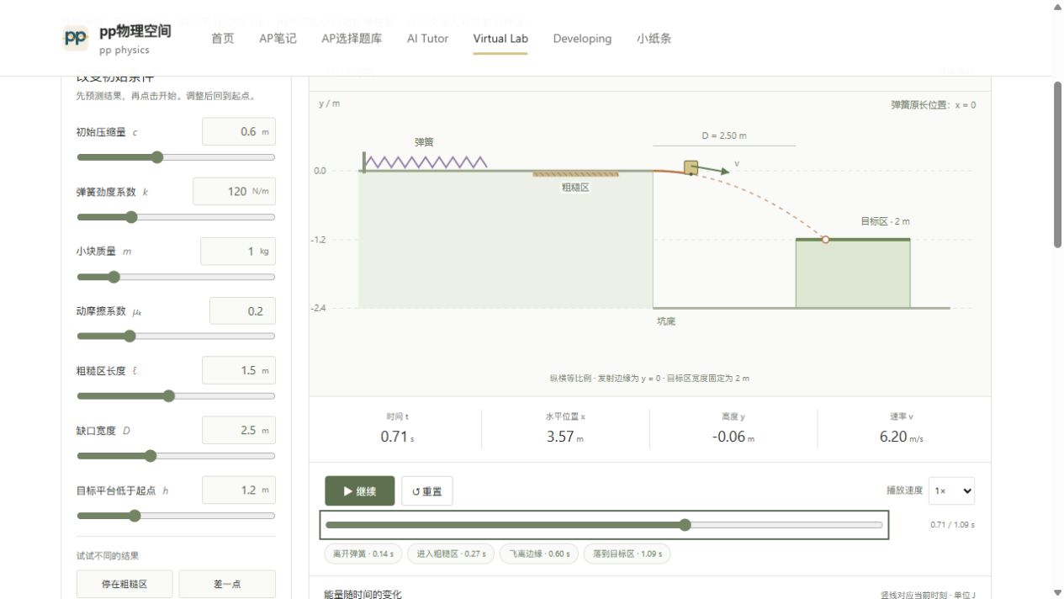Click the 弹簧 label above spring
The height and width of the screenshot is (599, 1064).
[424, 142]
